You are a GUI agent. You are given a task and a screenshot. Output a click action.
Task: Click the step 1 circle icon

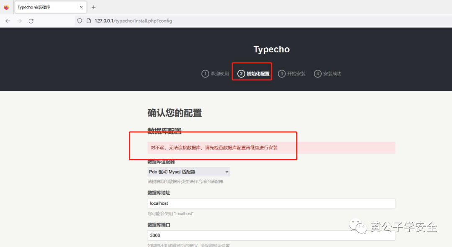click(x=205, y=73)
